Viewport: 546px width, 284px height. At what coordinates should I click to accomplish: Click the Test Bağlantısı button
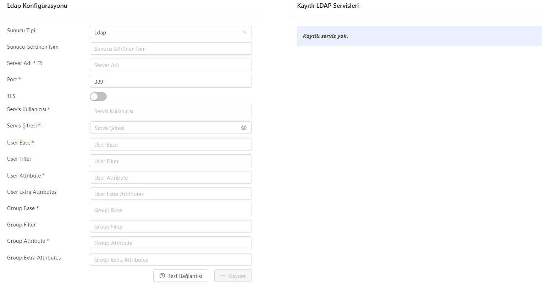click(x=181, y=276)
